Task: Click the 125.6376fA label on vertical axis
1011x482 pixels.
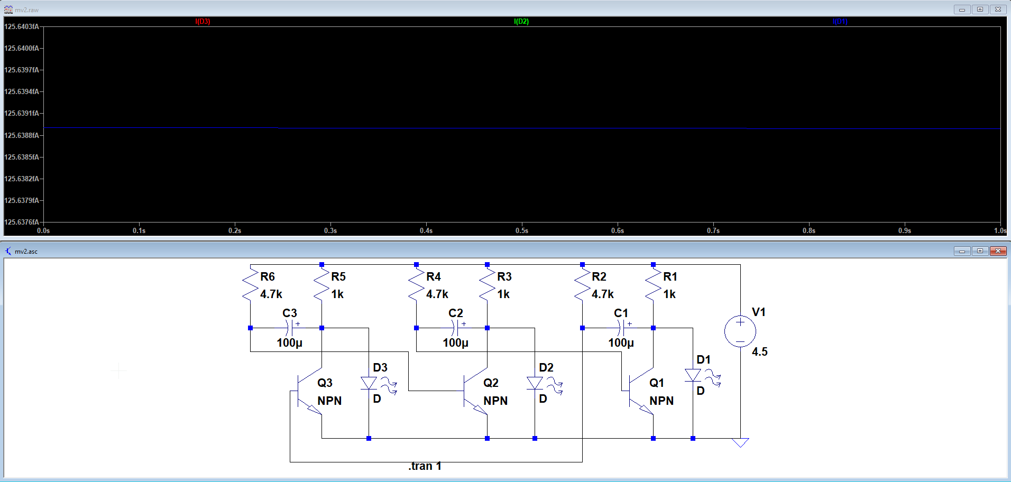Action: [x=22, y=222]
